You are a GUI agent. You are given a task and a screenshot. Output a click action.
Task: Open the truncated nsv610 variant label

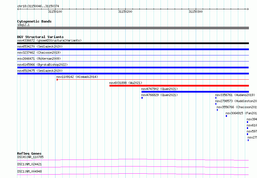tap(252, 125)
